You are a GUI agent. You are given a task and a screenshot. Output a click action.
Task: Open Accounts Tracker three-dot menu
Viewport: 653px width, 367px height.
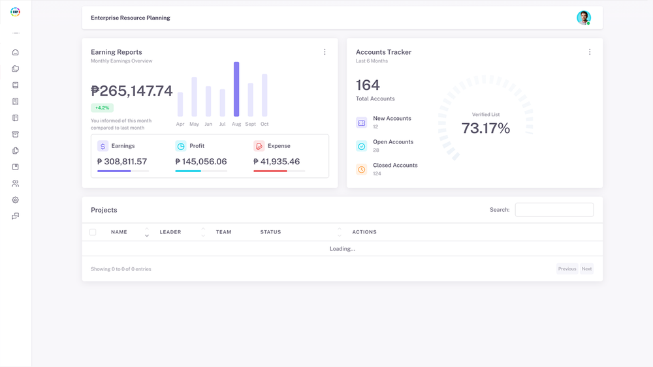[590, 52]
